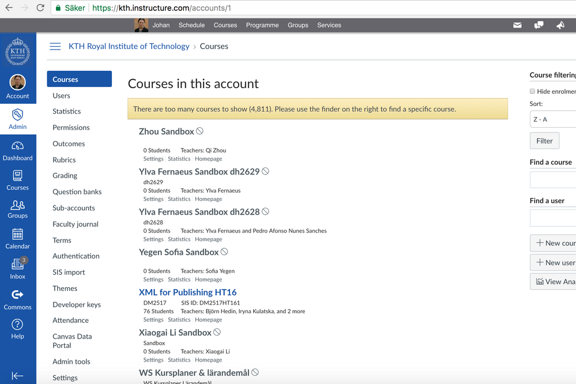
Task: Open Statistics link under Sandbox dh2629
Action: tap(179, 199)
